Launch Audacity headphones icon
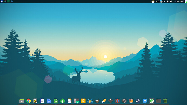Viewport: 187px width, 105px height. (x=90, y=101)
